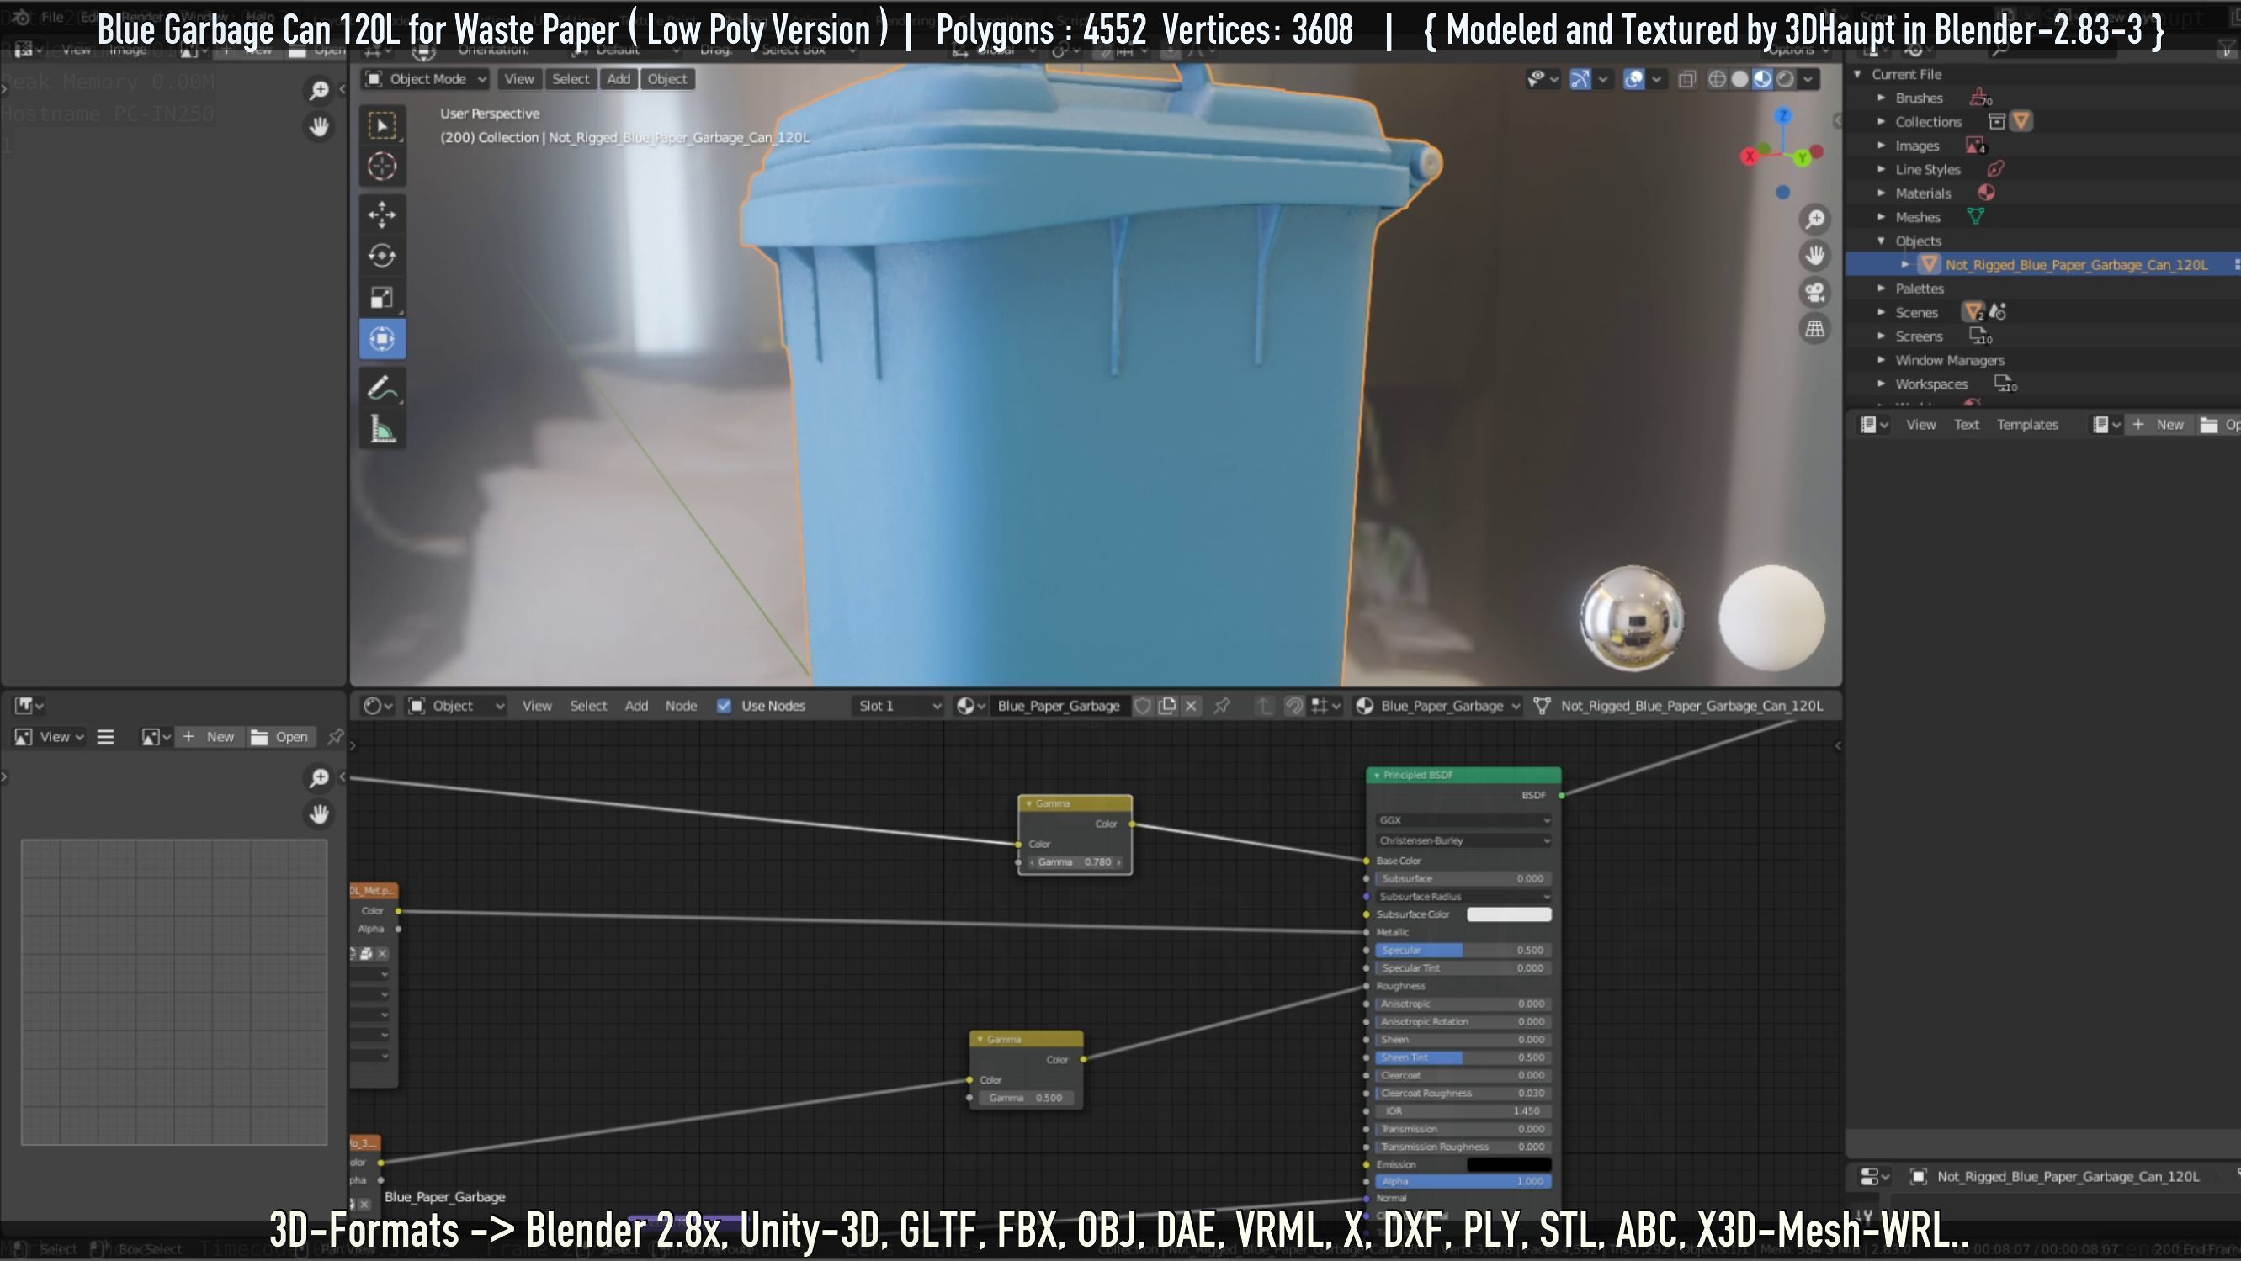Switch perspective/orthographic grid icon

point(1814,329)
